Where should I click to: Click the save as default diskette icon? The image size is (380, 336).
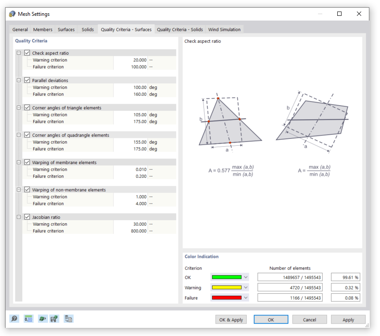point(54,318)
